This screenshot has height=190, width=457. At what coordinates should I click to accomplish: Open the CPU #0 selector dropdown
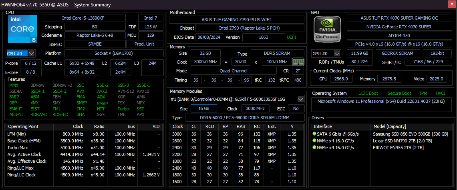point(32,54)
